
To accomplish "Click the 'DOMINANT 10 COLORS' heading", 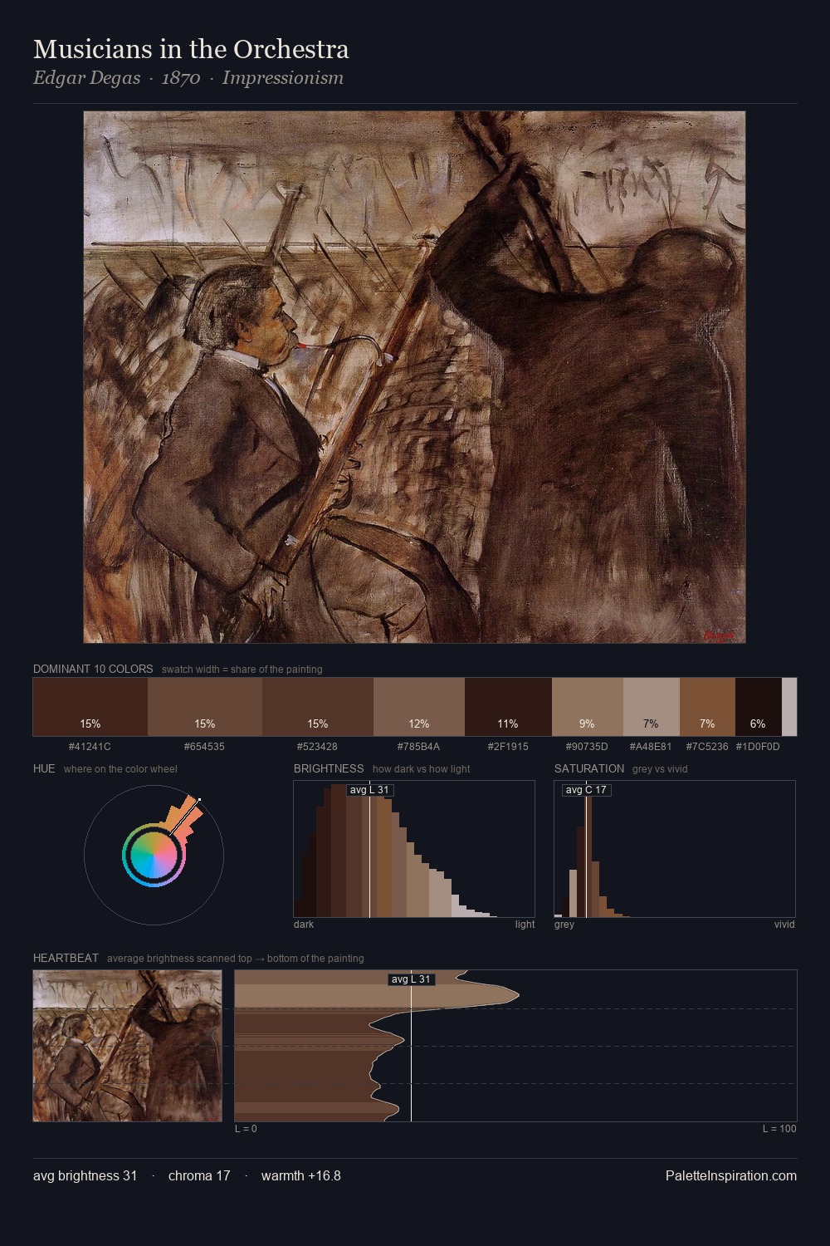I will pos(93,669).
